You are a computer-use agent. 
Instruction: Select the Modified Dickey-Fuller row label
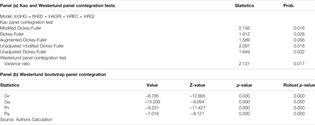tap(20, 28)
